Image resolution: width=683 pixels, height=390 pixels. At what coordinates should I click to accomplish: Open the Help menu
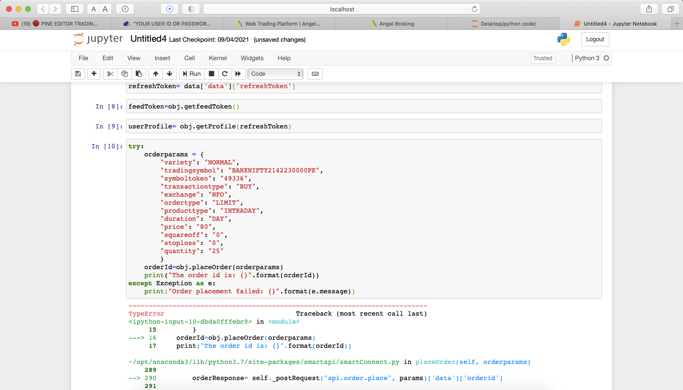pos(284,58)
